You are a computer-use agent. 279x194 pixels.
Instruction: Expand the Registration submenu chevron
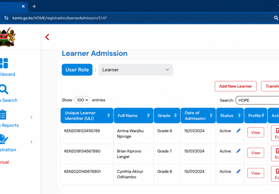[32, 142]
